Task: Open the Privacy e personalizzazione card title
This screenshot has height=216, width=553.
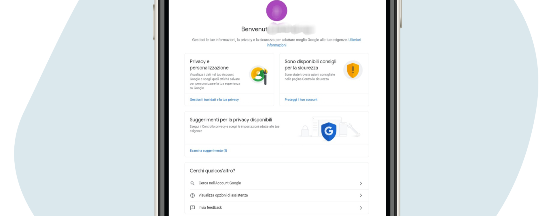Action: [209, 65]
